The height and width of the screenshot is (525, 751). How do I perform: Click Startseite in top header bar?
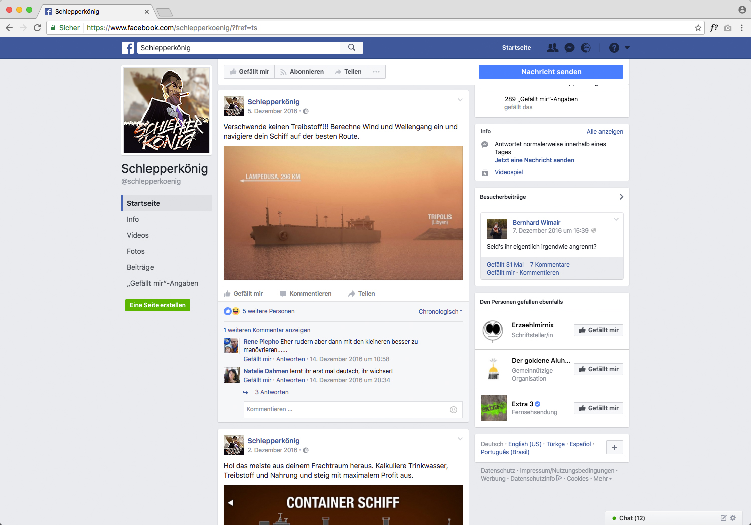[x=516, y=48]
